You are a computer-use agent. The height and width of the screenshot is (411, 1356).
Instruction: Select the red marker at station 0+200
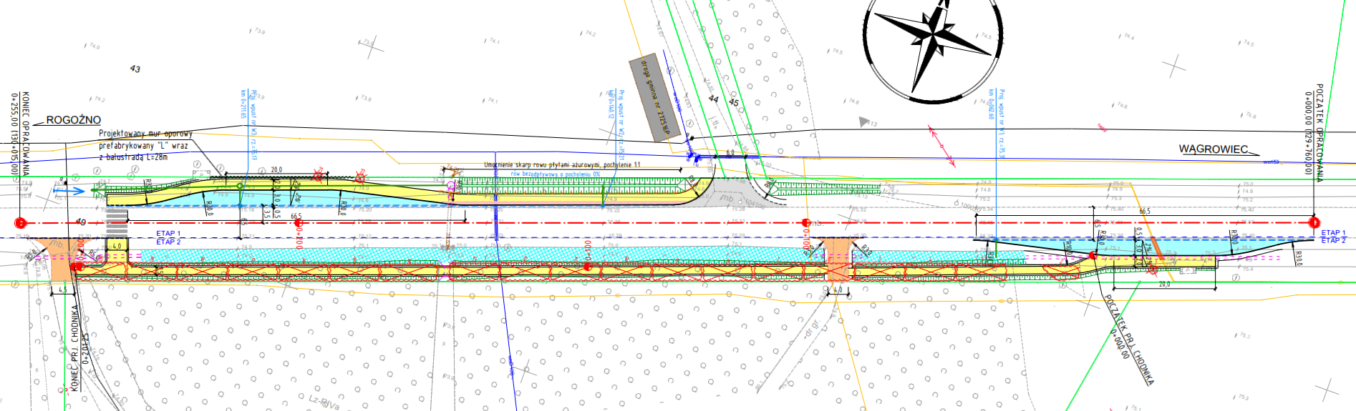pos(299,223)
